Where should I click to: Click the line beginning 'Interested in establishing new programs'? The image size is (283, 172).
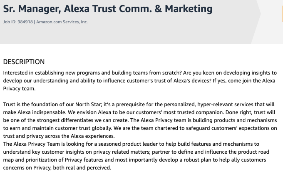tap(140, 73)
